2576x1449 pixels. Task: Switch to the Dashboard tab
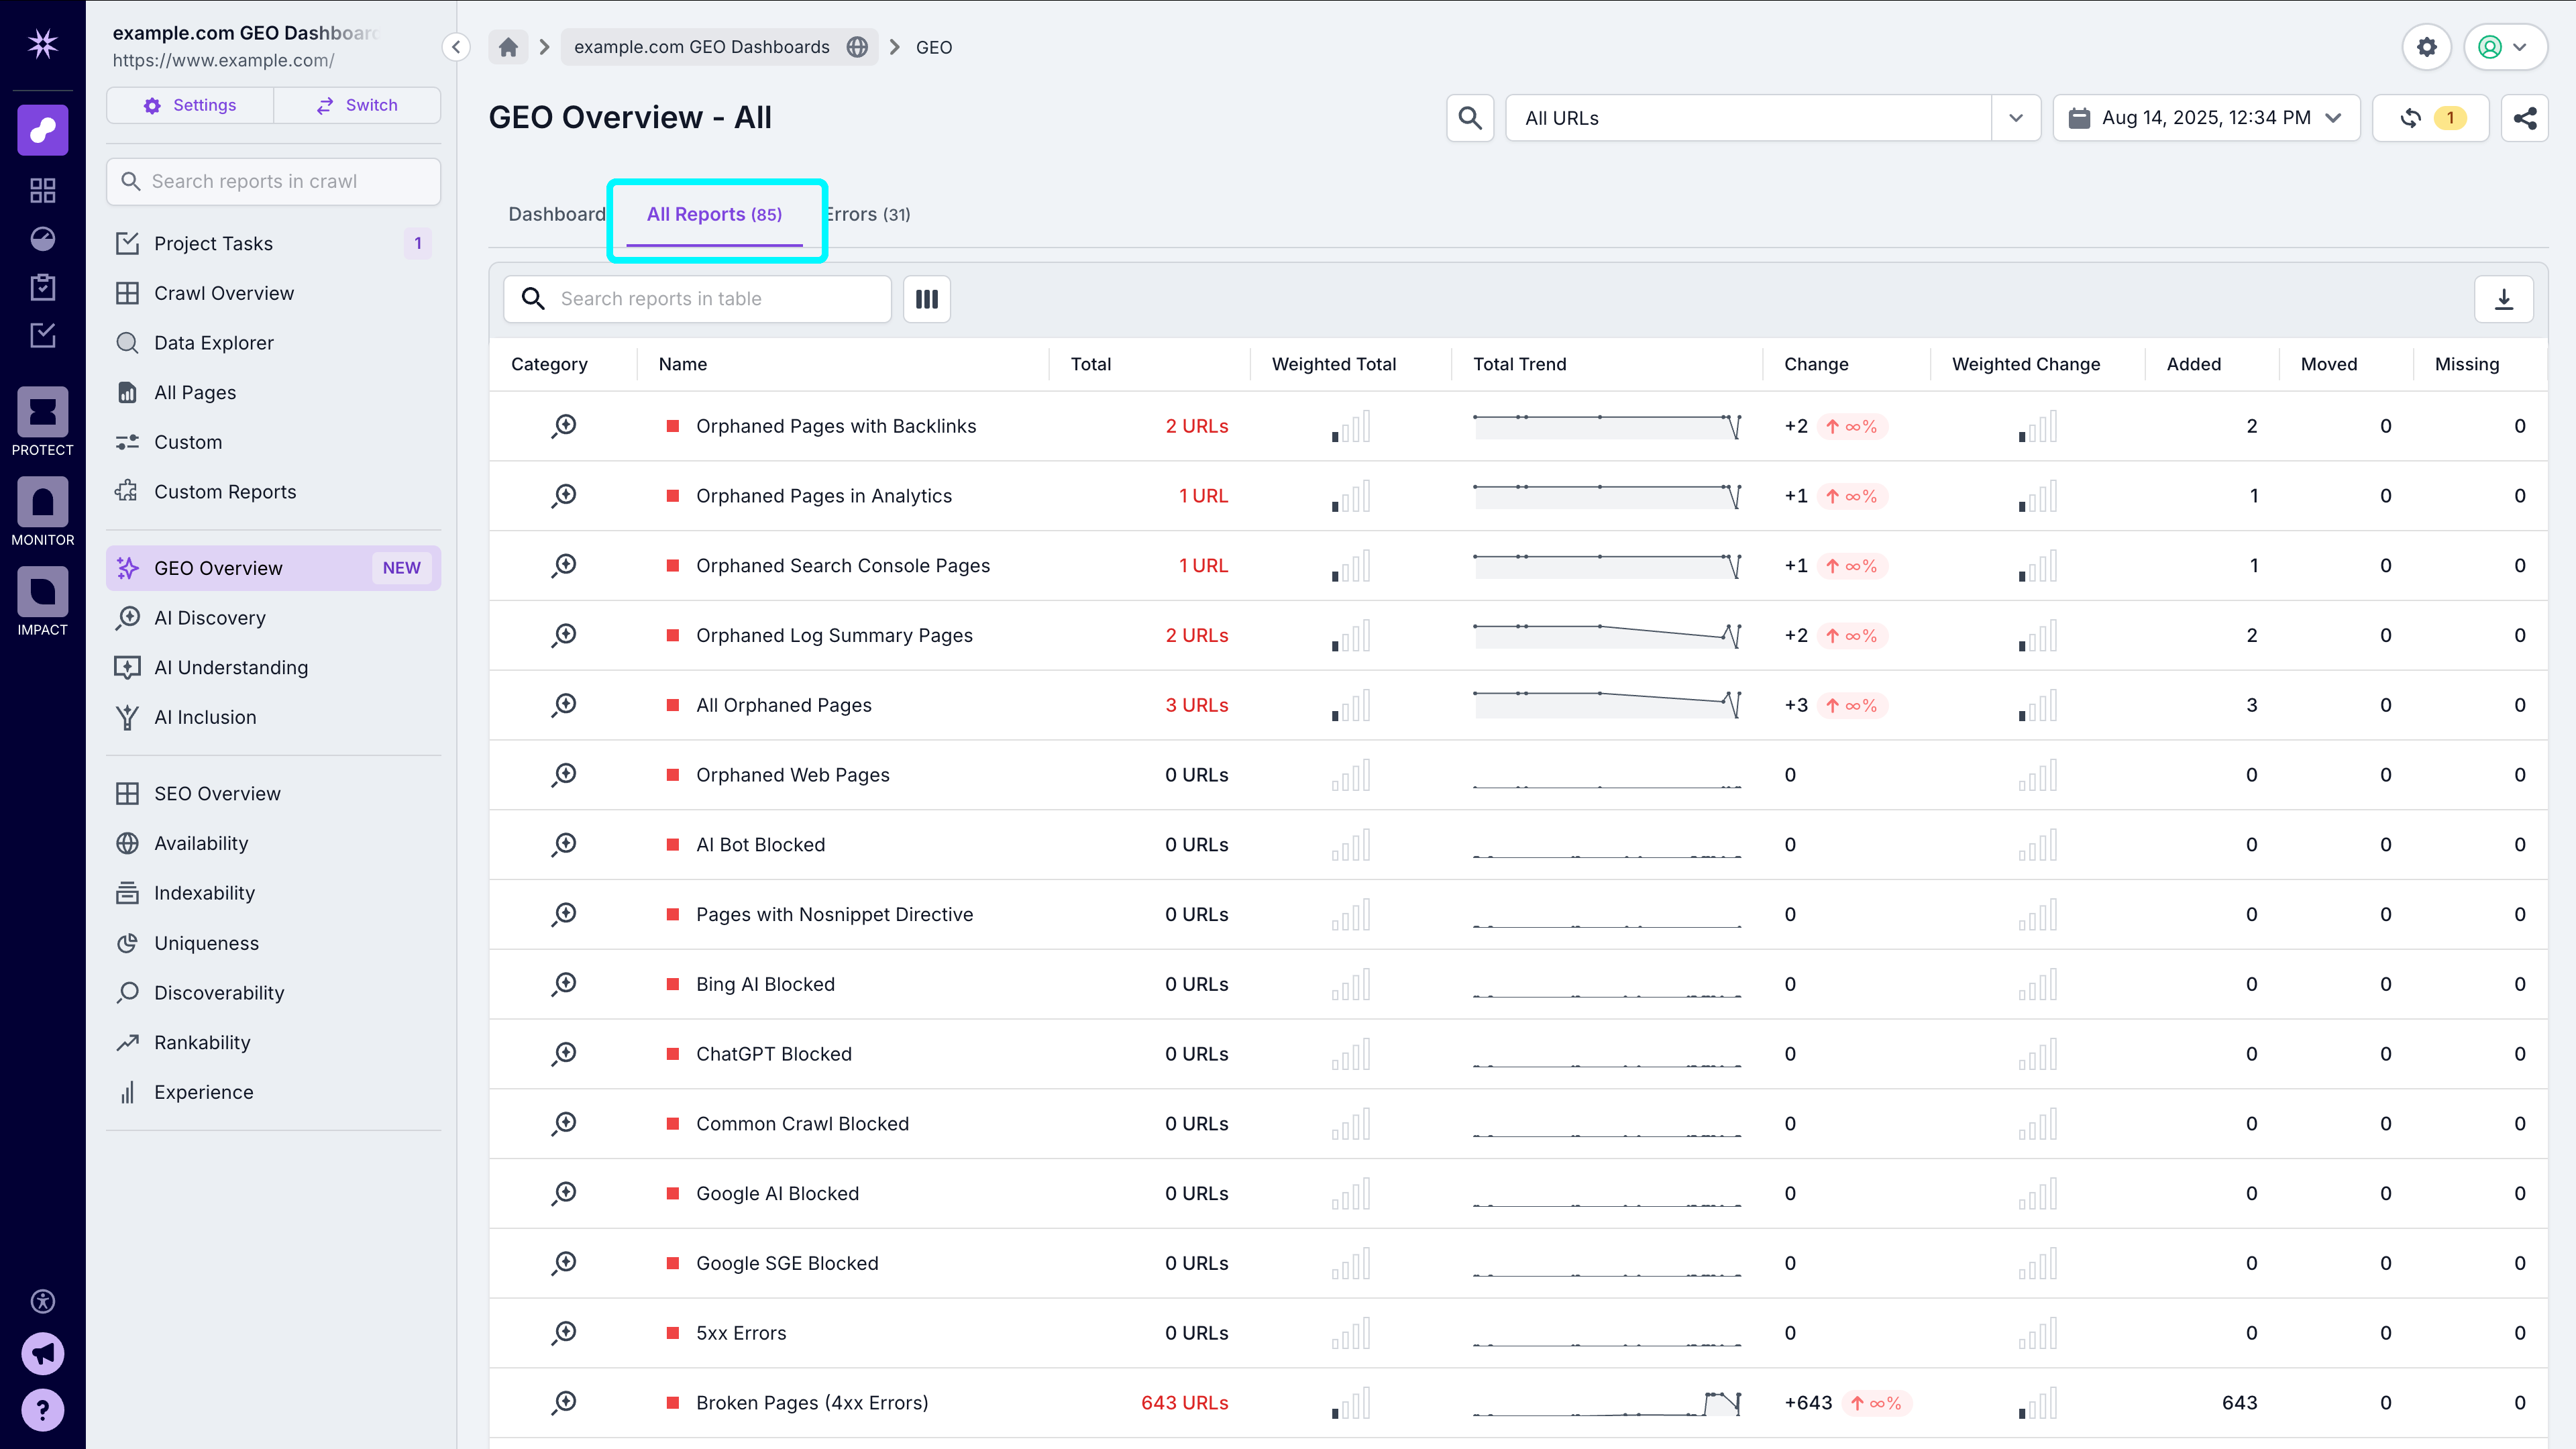[556, 214]
